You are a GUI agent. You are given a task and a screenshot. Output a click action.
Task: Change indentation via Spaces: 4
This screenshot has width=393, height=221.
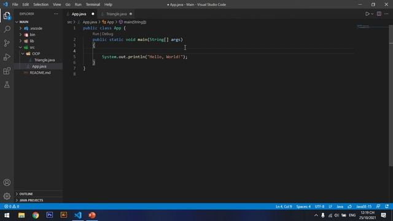(303, 206)
